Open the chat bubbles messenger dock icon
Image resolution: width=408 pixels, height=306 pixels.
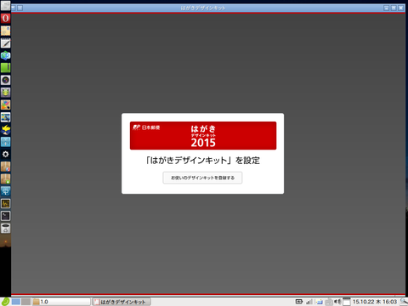6,55
